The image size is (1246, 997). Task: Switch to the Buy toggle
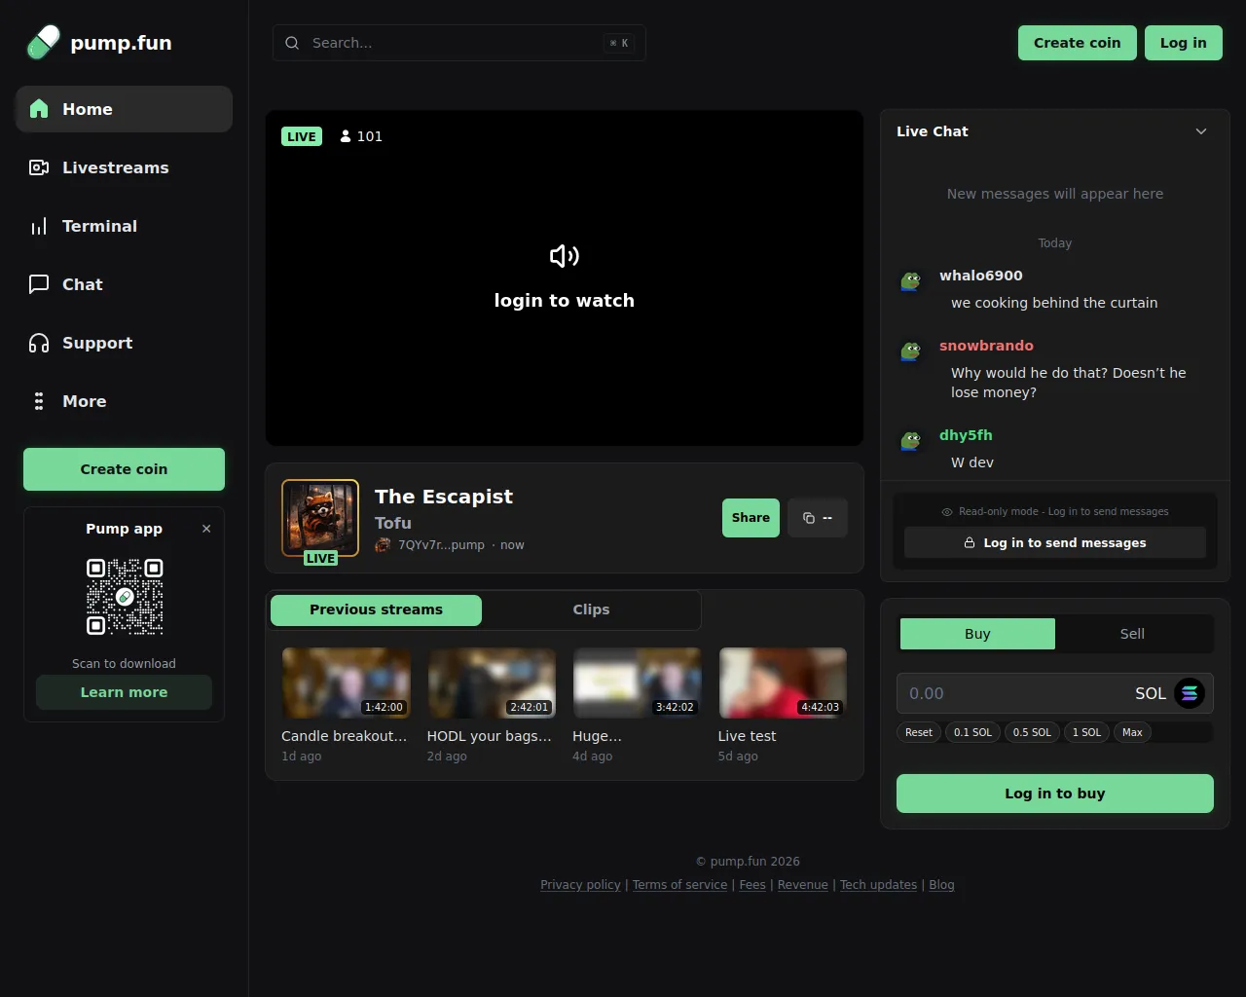tap(977, 634)
